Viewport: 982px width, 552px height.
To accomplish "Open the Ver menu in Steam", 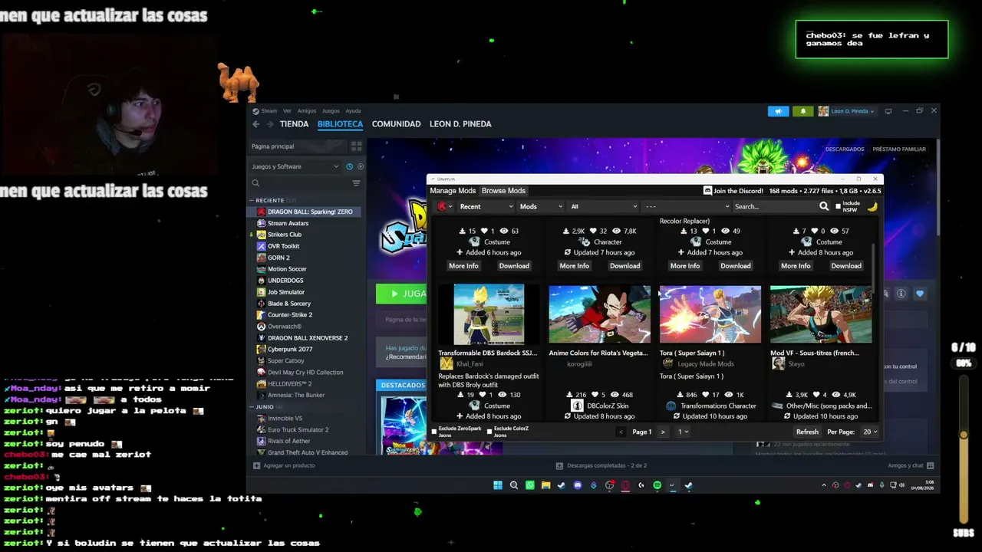I will pos(287,111).
